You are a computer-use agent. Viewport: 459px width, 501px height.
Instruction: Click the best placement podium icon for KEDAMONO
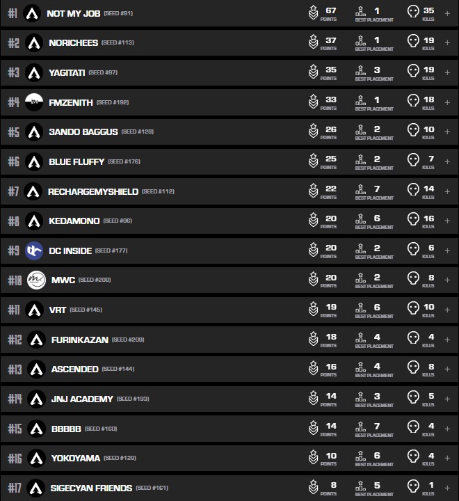[360, 220]
